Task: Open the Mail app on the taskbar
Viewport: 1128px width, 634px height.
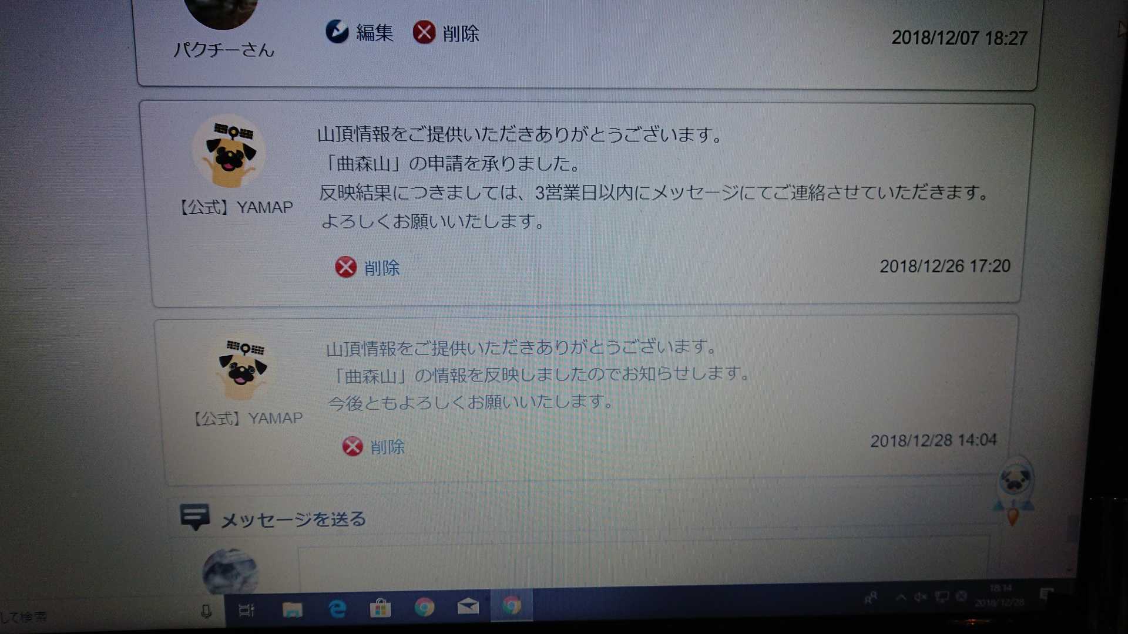Action: [x=468, y=606]
